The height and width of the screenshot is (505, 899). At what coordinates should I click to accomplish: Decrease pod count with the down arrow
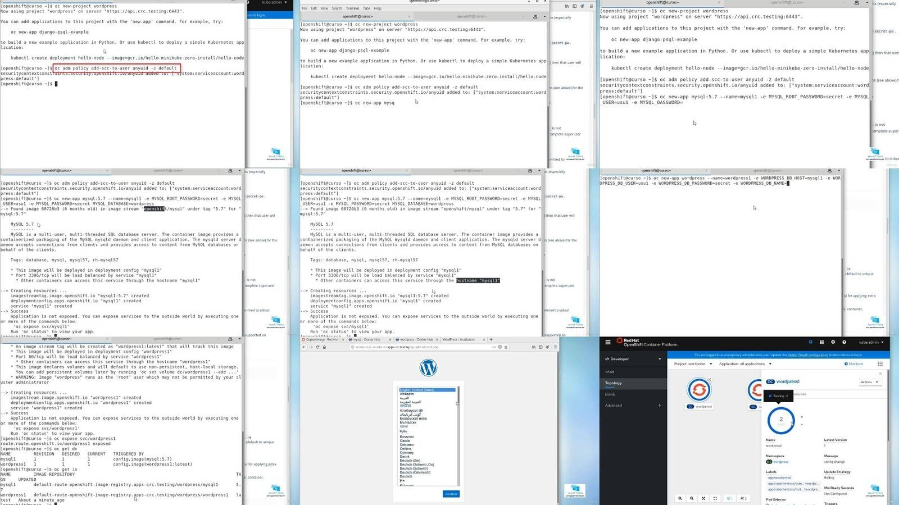(802, 425)
